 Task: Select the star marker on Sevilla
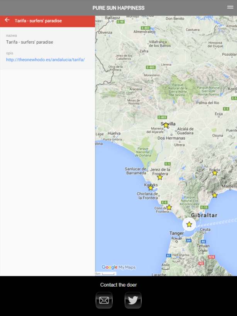click(x=166, y=125)
